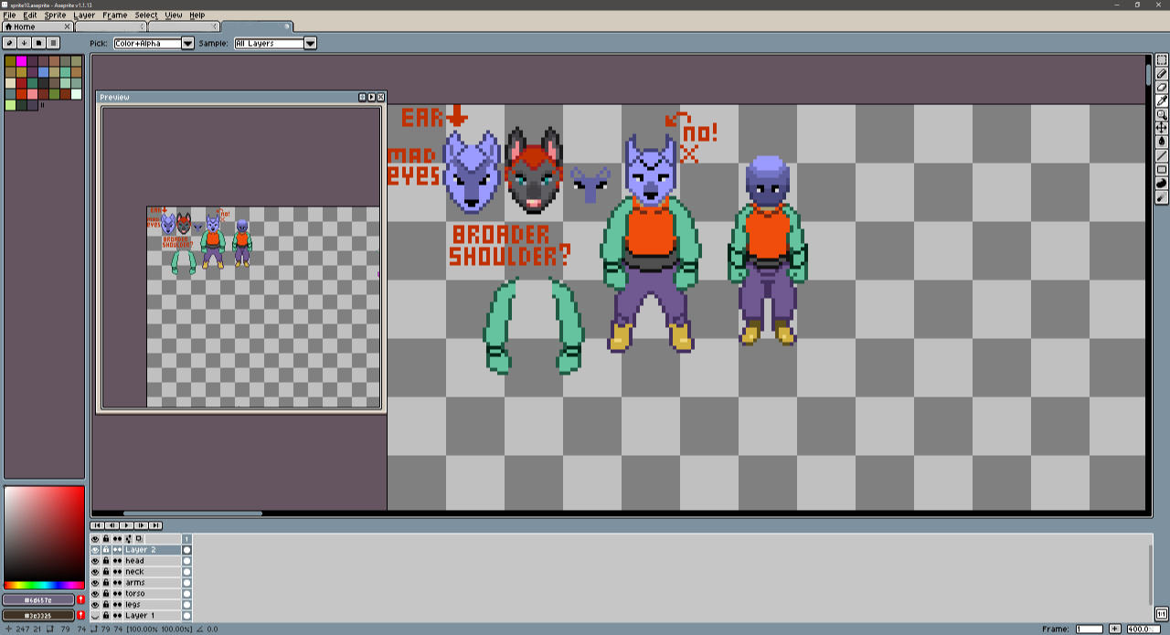
Task: Select the Paint Bucket tool
Action: pos(1162,143)
